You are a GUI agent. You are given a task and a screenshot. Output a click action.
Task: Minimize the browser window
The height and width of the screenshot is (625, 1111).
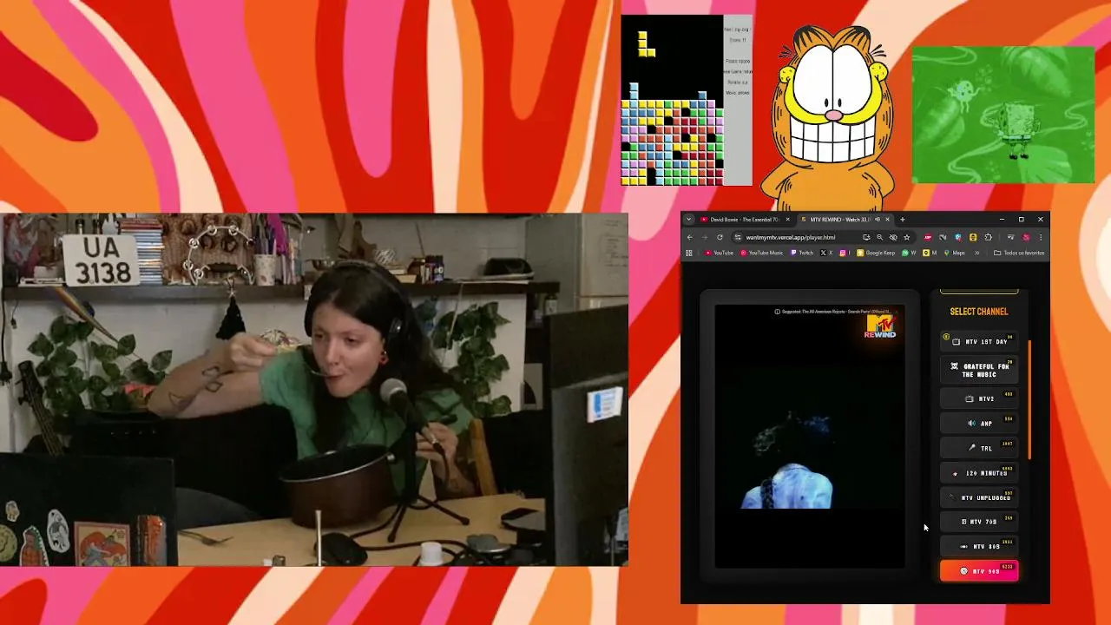tap(1002, 219)
